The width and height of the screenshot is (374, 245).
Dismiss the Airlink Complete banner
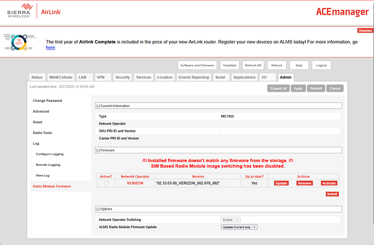[x=365, y=30]
